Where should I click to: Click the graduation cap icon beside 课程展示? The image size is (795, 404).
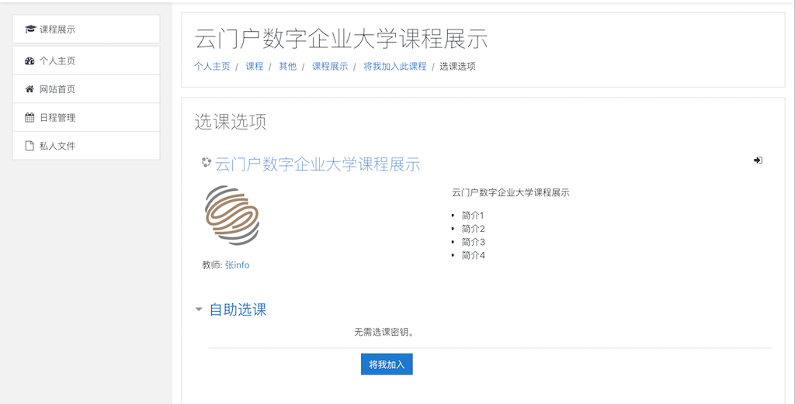pyautogui.click(x=30, y=29)
